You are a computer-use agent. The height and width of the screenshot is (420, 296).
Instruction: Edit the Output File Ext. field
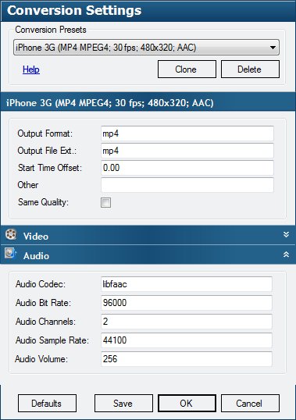click(187, 151)
